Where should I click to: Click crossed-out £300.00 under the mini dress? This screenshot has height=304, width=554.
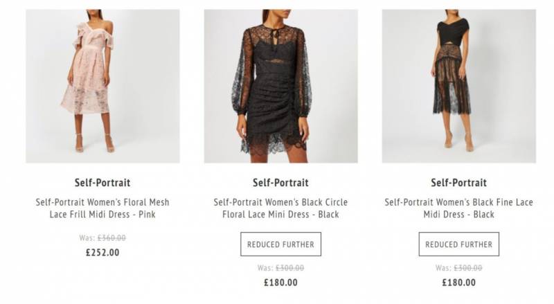pos(289,268)
